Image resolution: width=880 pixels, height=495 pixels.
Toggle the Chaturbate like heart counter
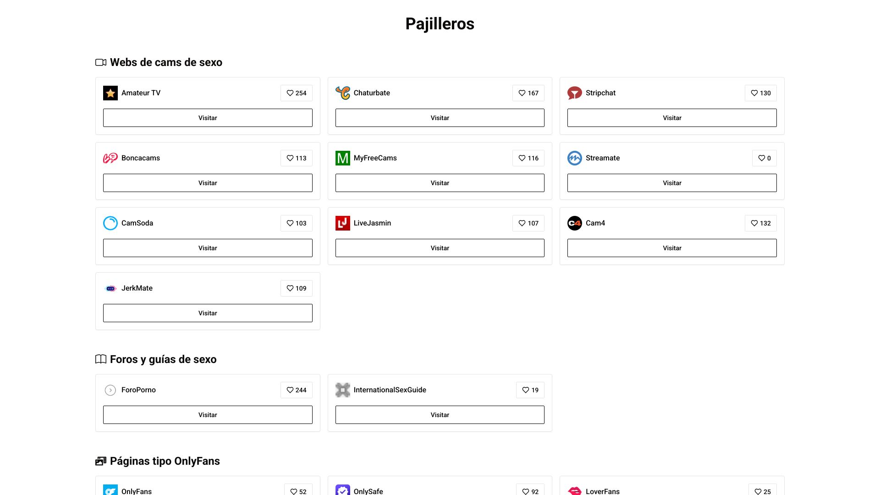coord(528,93)
